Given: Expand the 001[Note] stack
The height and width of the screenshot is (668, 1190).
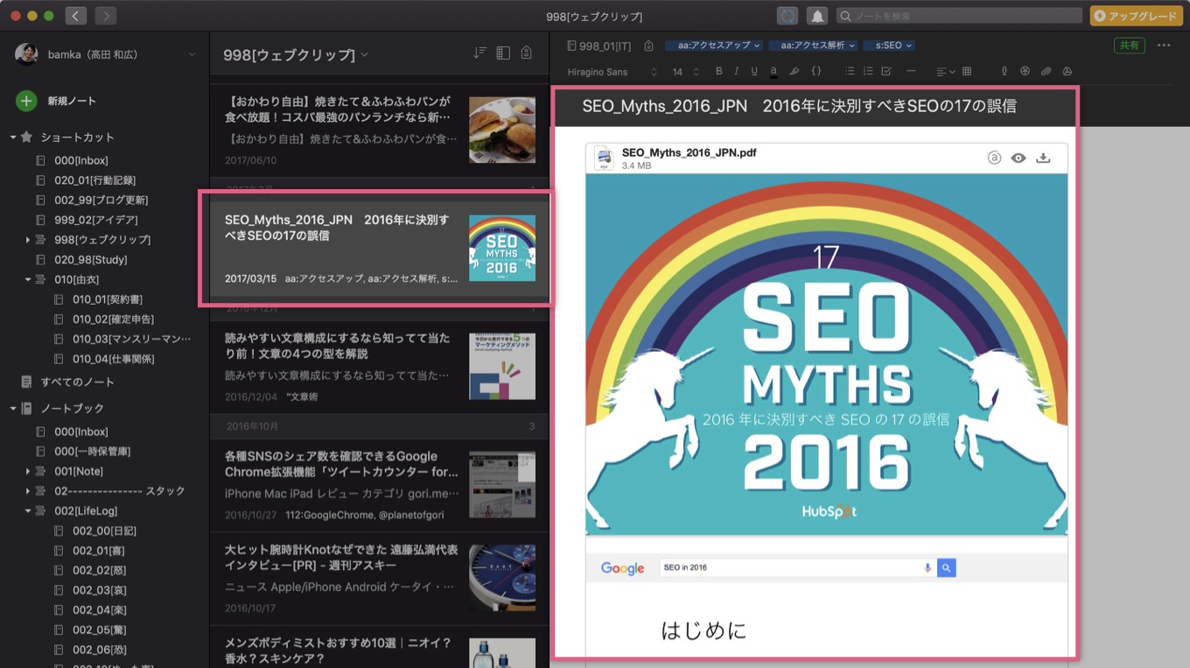Looking at the screenshot, I should 28,472.
